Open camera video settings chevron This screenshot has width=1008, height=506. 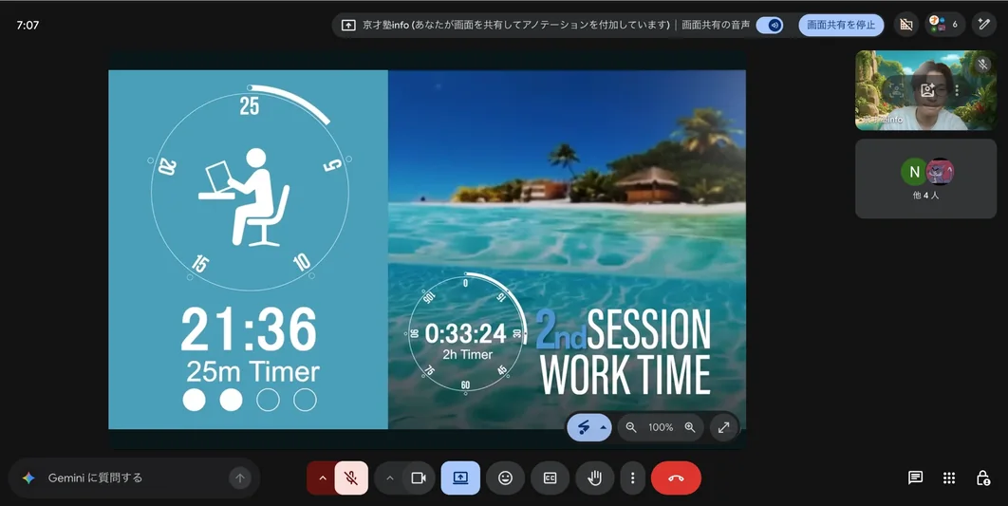(x=389, y=478)
